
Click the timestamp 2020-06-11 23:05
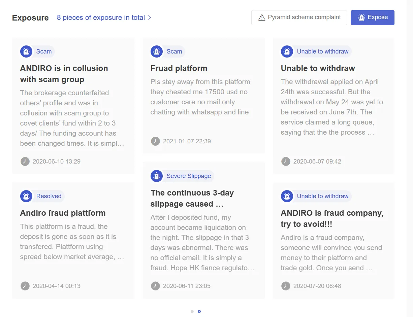(x=187, y=286)
